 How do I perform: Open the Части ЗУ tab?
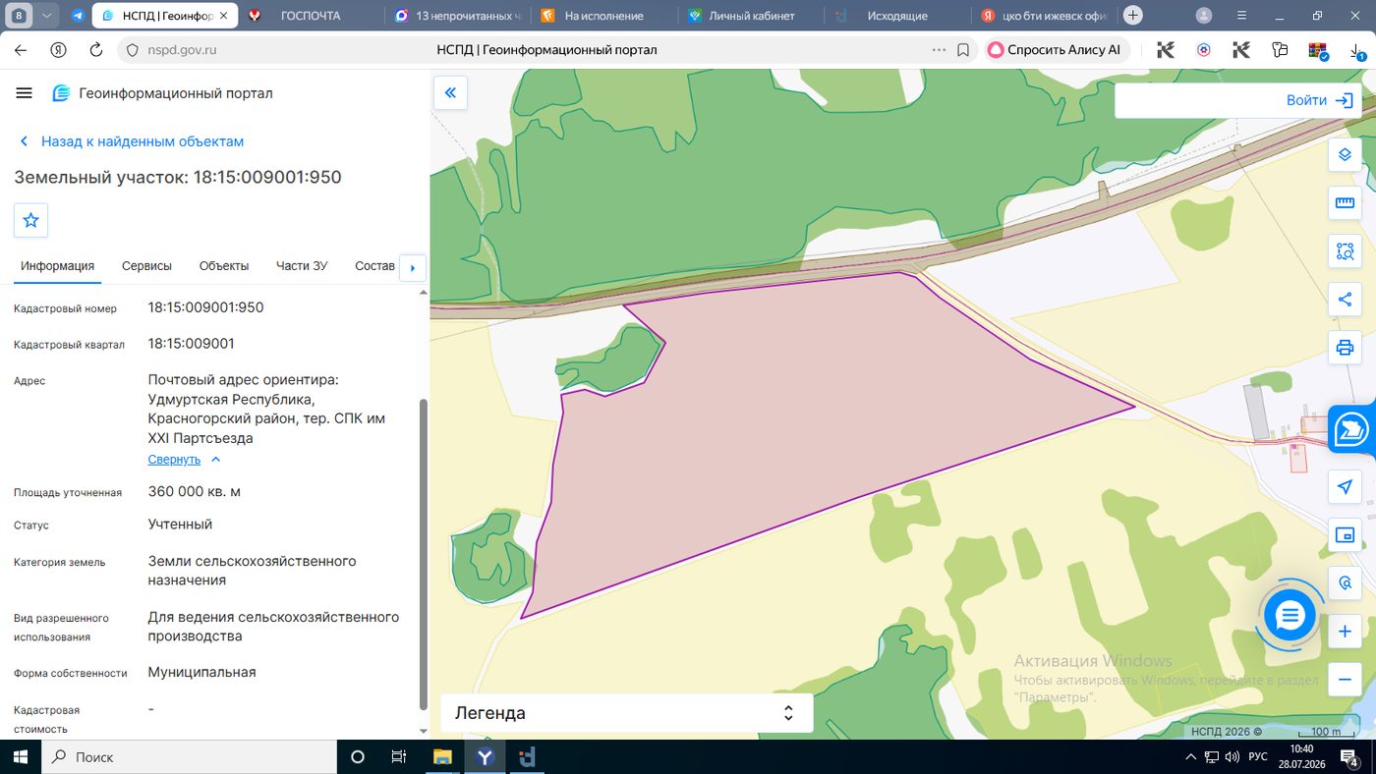coord(302,266)
